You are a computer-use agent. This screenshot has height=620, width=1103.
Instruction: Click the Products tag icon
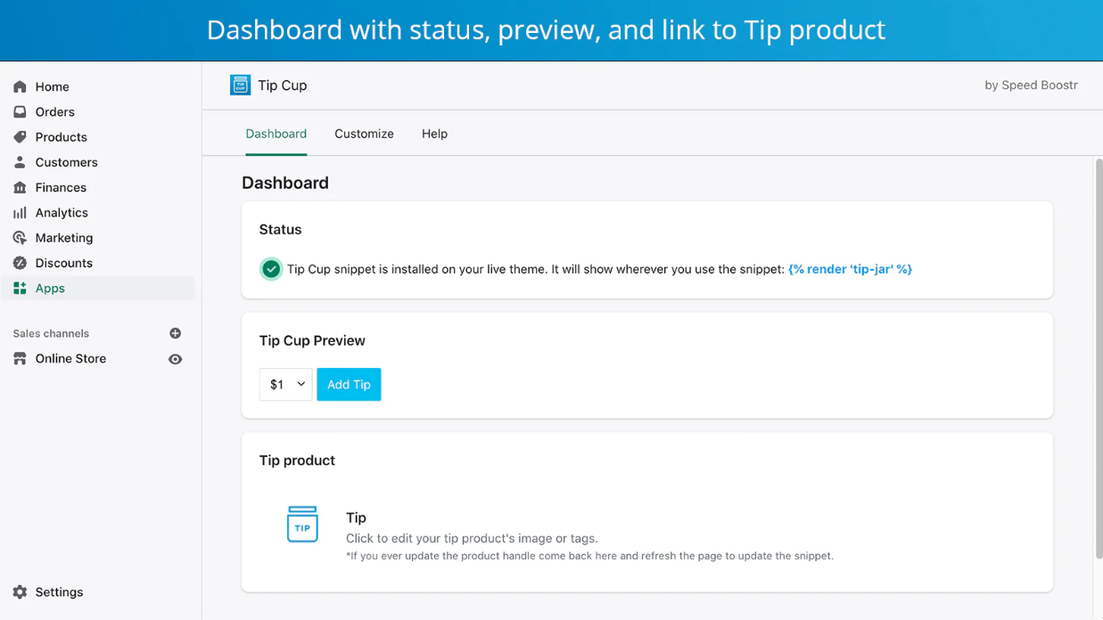click(x=20, y=137)
